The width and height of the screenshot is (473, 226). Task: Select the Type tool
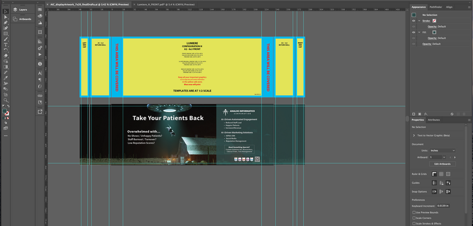pos(5,45)
